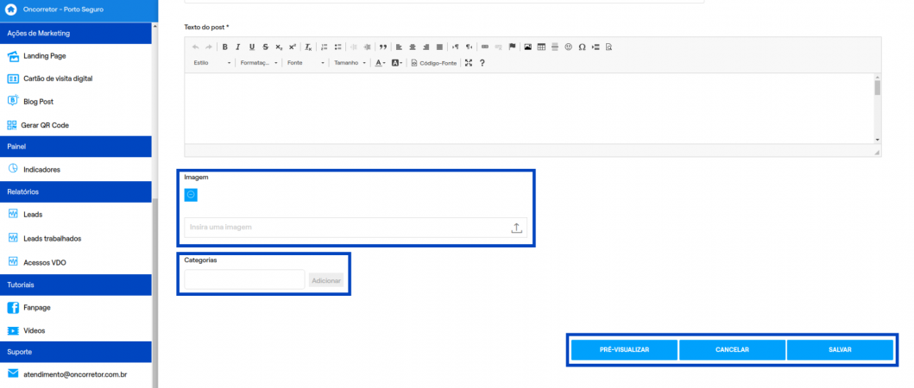Align post text right
This screenshot has width=914, height=388.
click(x=426, y=47)
